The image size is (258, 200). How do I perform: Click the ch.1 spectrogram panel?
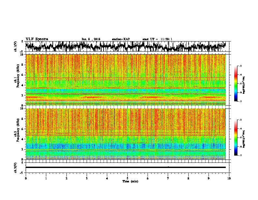click(x=125, y=80)
